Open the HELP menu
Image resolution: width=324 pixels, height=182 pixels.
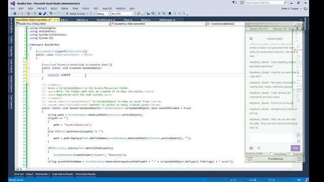click(132, 9)
